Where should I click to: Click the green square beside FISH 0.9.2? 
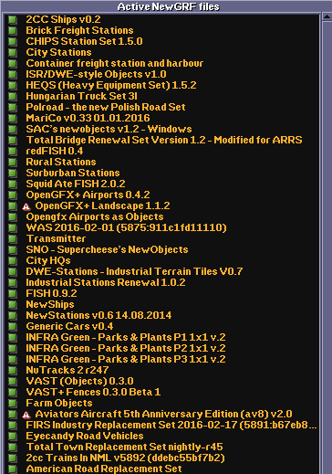[x=13, y=294]
